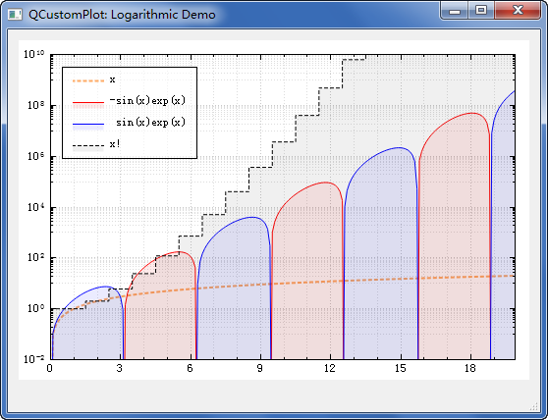Click the x-axis tick label 0
Image resolution: width=548 pixels, height=420 pixels.
click(x=50, y=369)
